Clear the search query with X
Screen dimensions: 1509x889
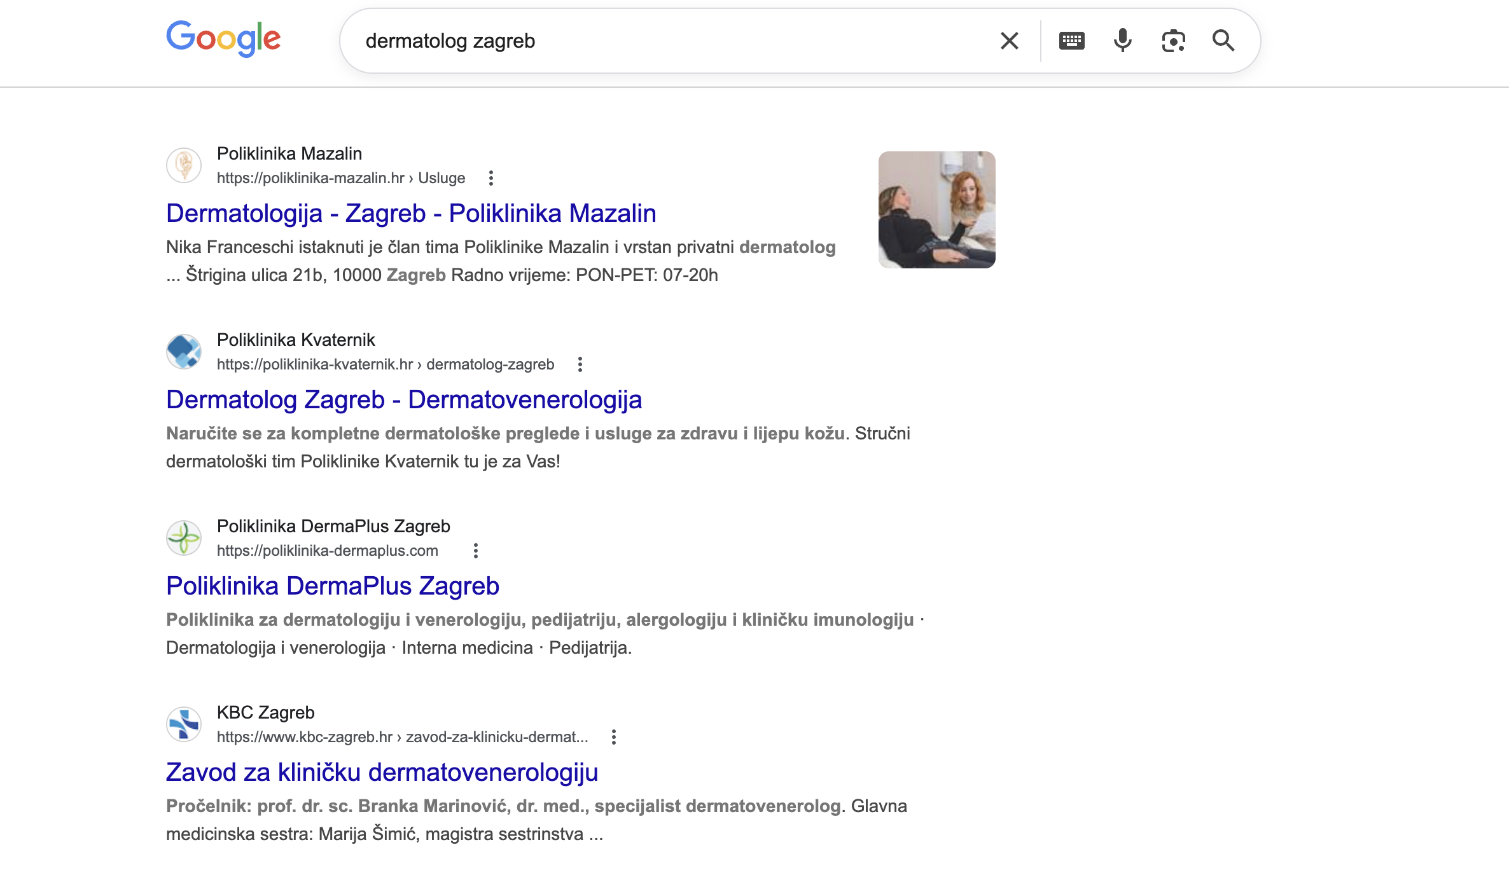tap(1009, 41)
